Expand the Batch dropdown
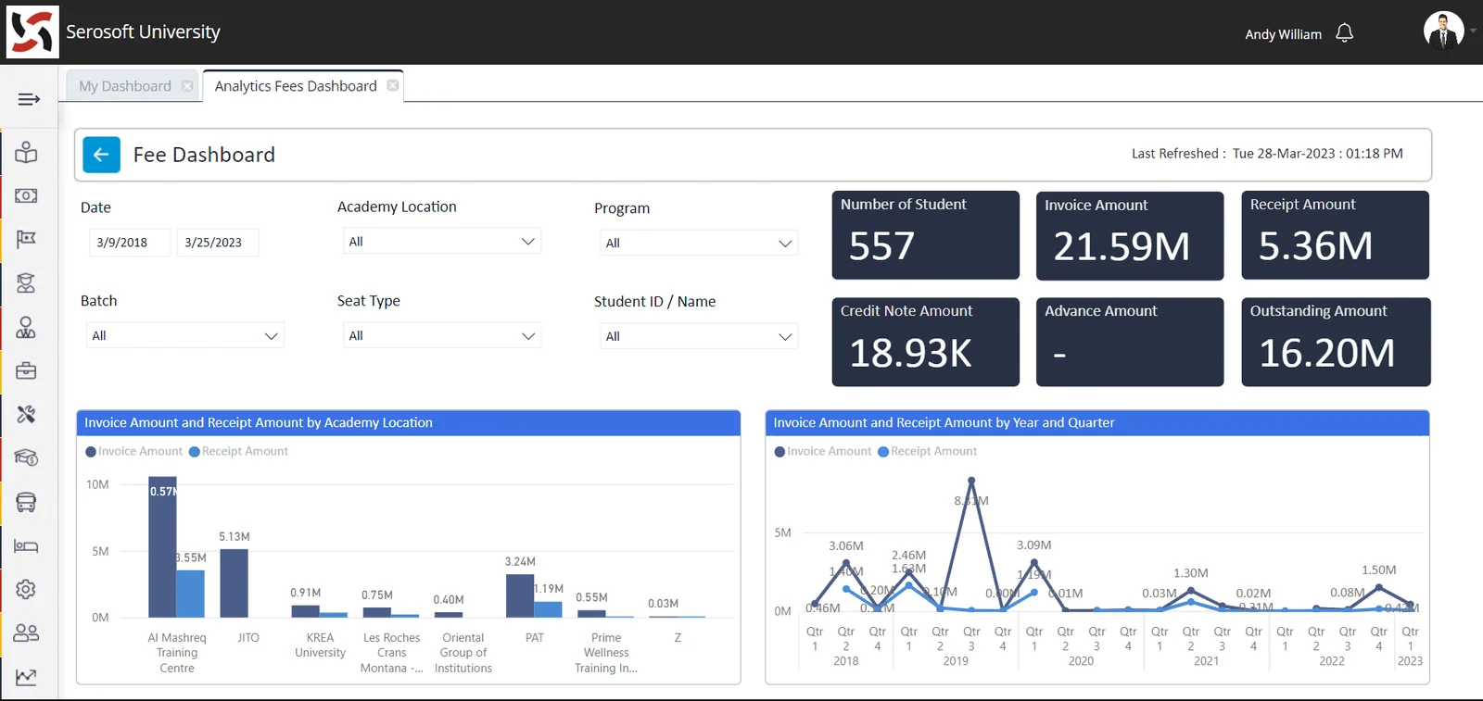 click(184, 336)
